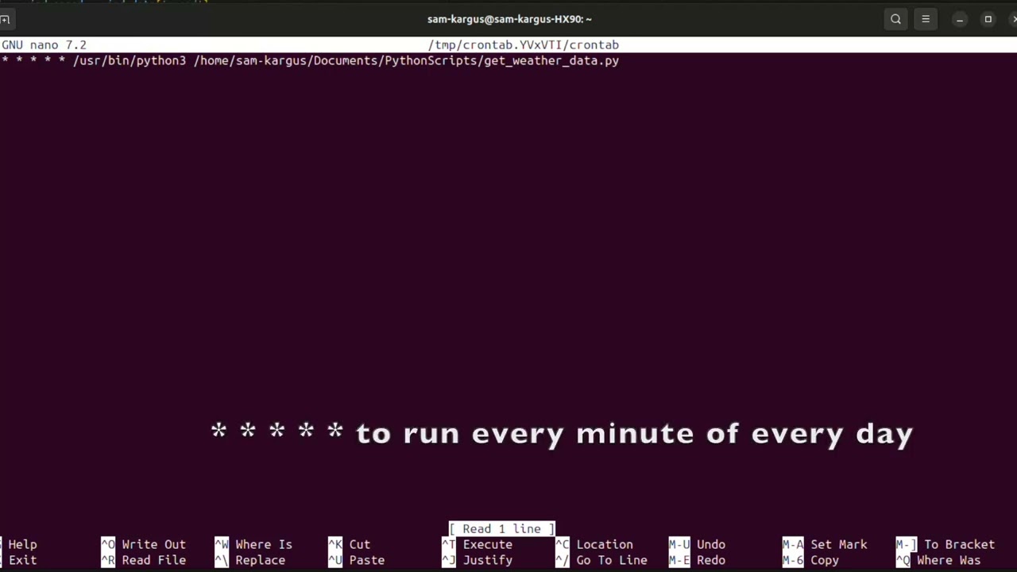Click the Read File shortcut label

(153, 560)
